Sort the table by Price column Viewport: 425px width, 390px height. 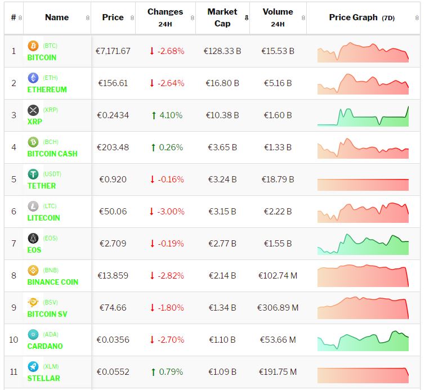113,17
